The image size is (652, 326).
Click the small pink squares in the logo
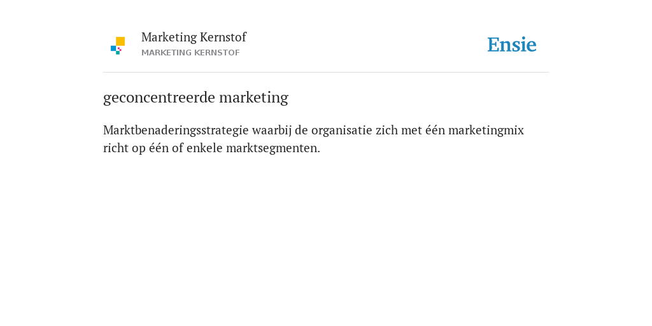(x=120, y=49)
